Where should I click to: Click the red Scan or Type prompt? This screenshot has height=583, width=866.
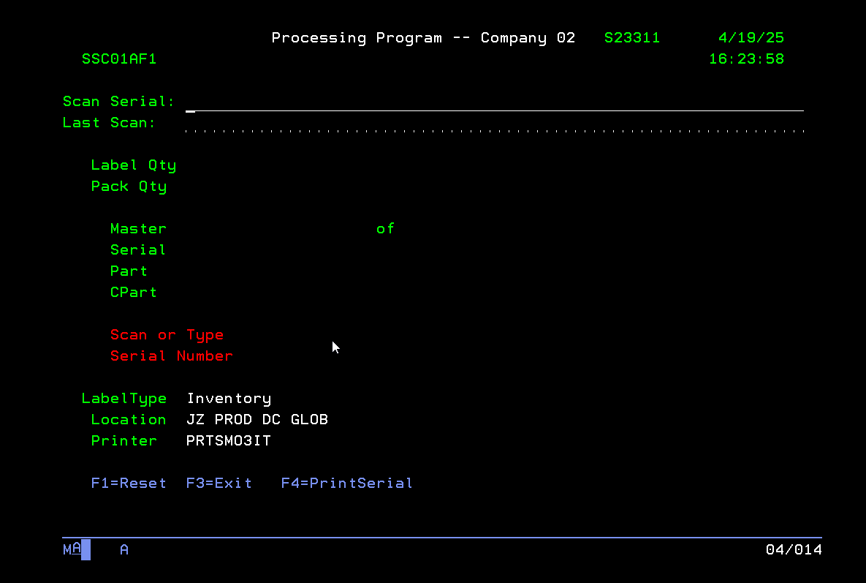[x=167, y=335]
